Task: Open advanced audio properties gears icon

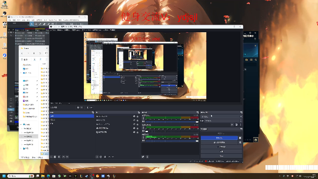Action: (x=143, y=157)
